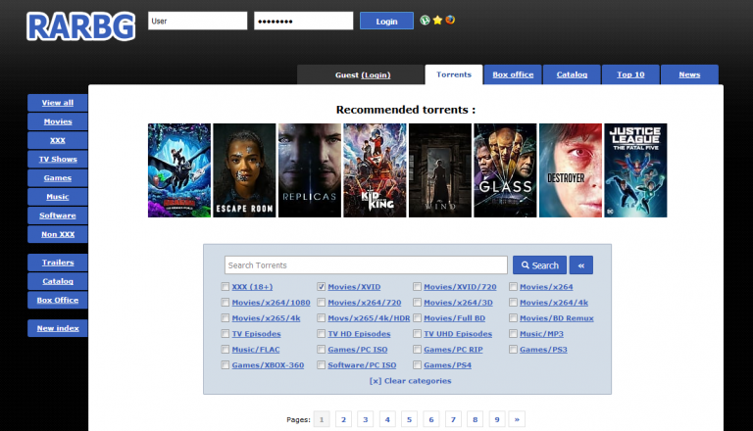
Task: Open the Glass movie poster
Action: (x=505, y=170)
